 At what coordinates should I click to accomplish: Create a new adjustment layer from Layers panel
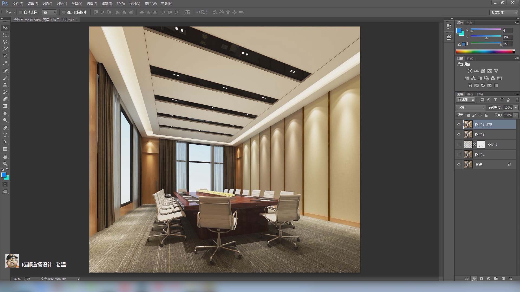point(489,279)
